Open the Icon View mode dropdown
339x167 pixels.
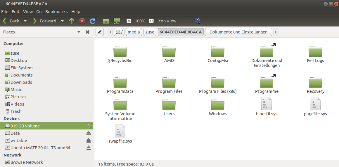point(174,21)
